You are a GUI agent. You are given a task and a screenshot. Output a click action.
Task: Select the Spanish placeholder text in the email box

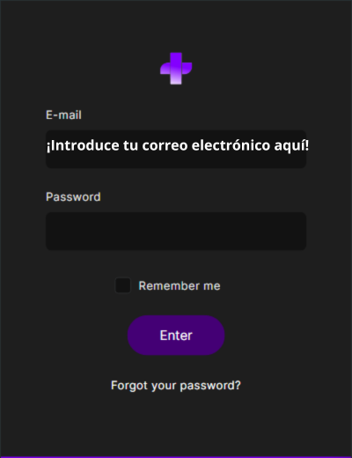coord(178,145)
